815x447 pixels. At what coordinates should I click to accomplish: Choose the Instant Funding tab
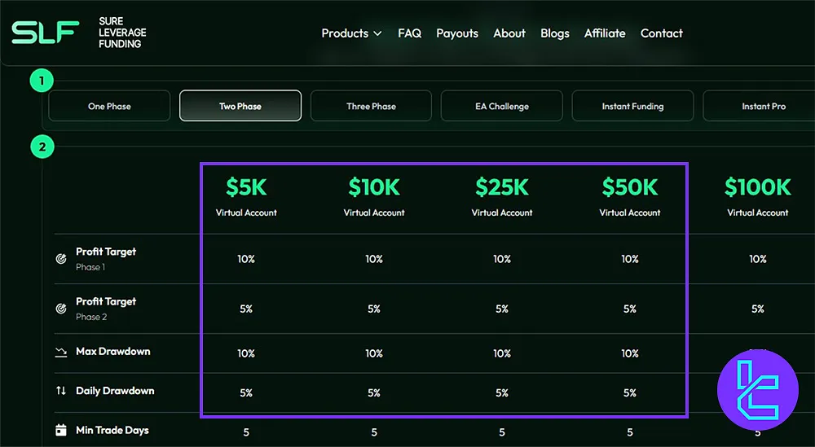tap(632, 106)
